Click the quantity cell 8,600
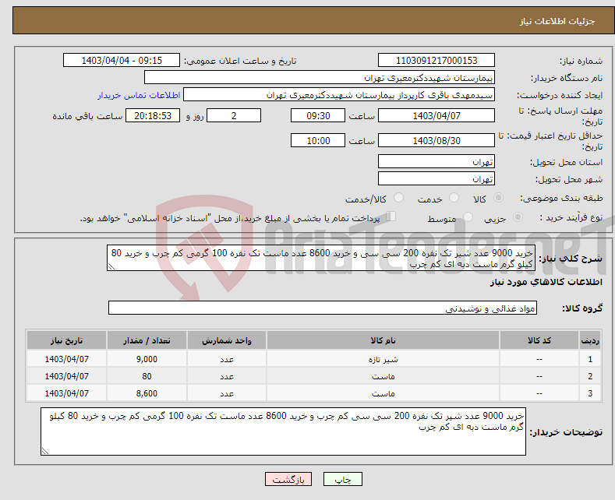Screen dimensions: 615x500 click(147, 393)
